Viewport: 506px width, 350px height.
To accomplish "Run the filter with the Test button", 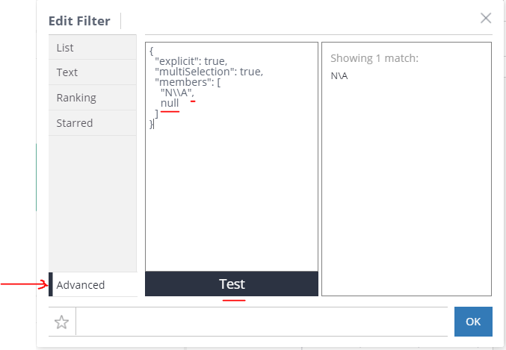I will point(232,284).
